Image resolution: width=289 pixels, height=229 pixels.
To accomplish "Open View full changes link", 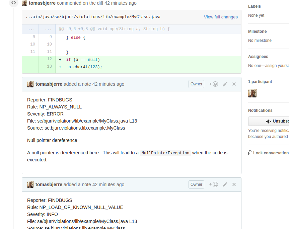I will (221, 17).
